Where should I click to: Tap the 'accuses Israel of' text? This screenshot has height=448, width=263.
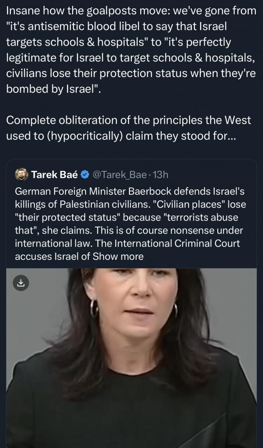point(52,257)
